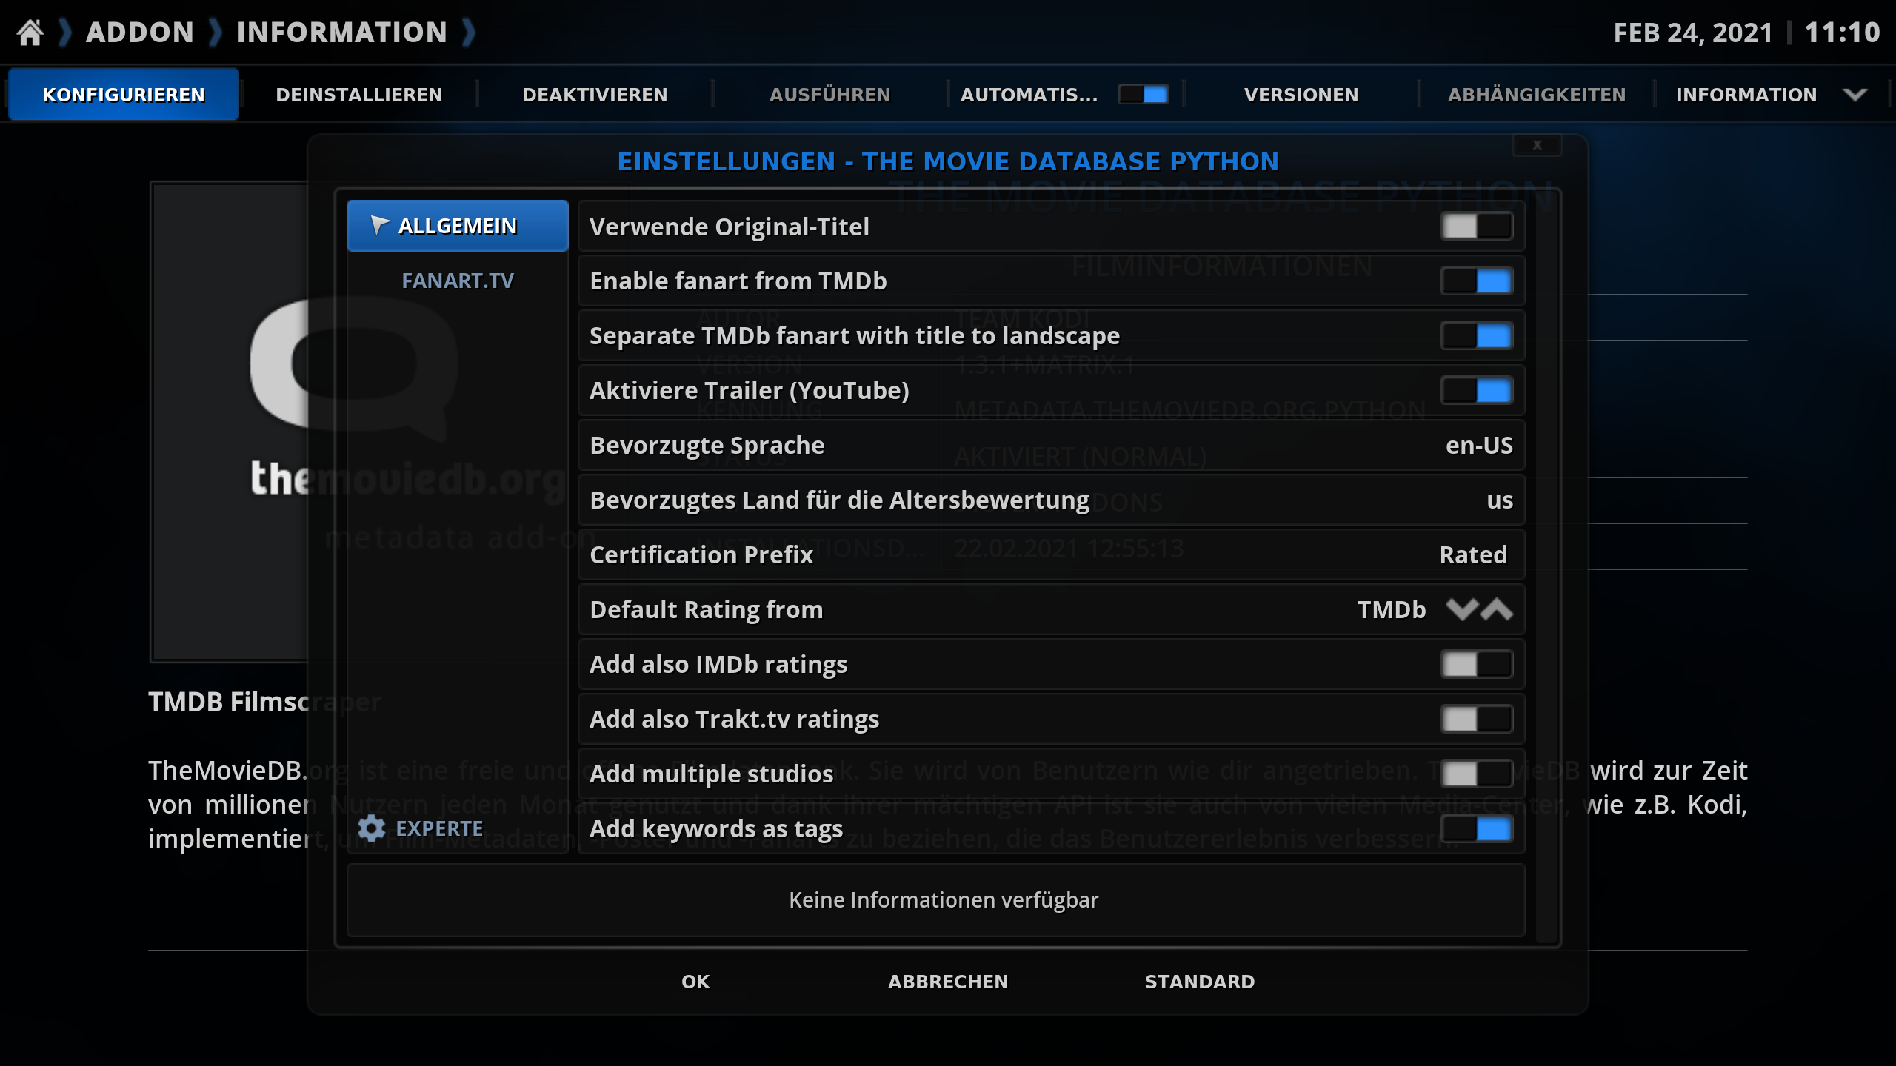Click the settings list scrollbar
The width and height of the screenshot is (1896, 1066).
[1546, 568]
